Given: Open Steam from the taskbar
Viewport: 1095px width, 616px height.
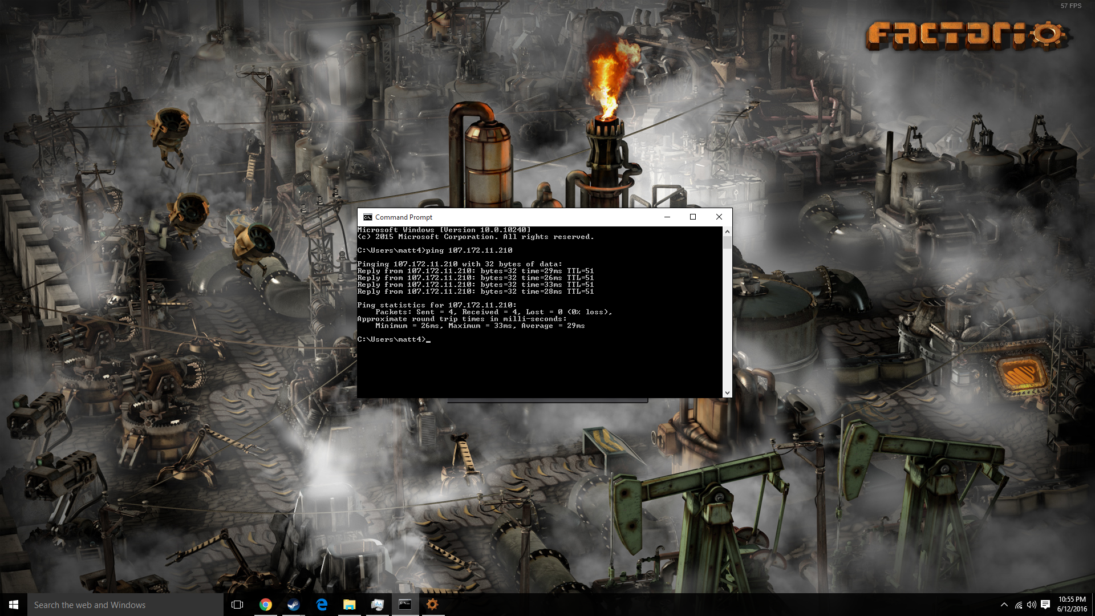Looking at the screenshot, I should pos(293,605).
